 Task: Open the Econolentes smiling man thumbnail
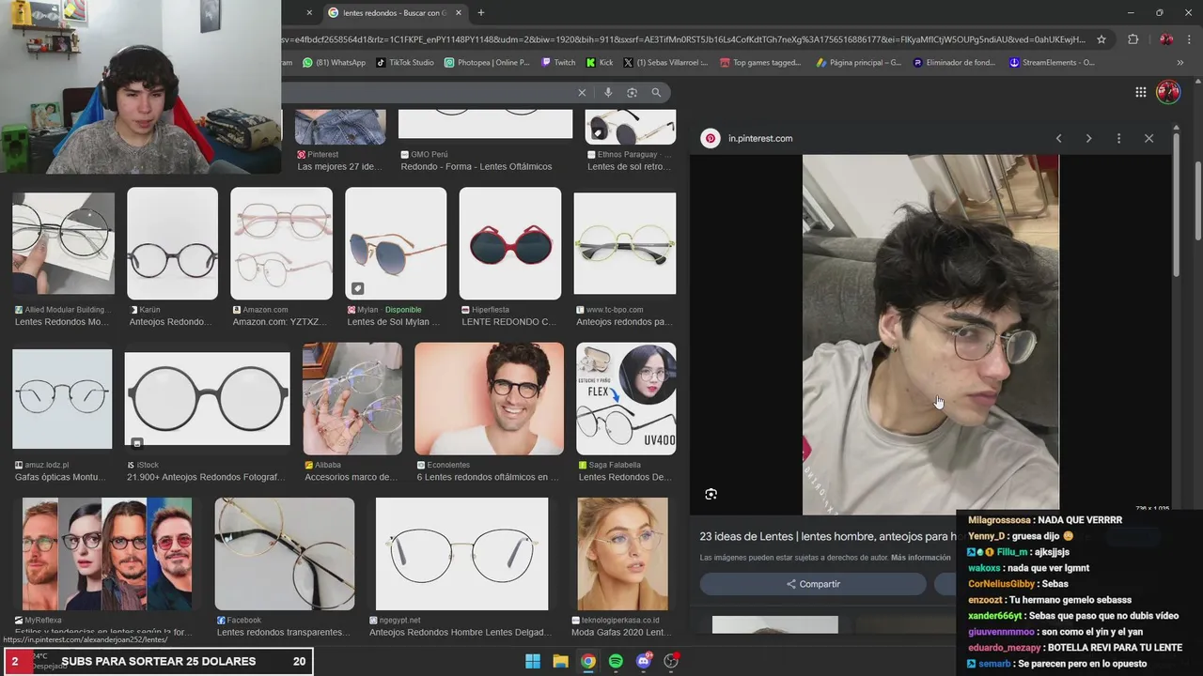pos(489,399)
